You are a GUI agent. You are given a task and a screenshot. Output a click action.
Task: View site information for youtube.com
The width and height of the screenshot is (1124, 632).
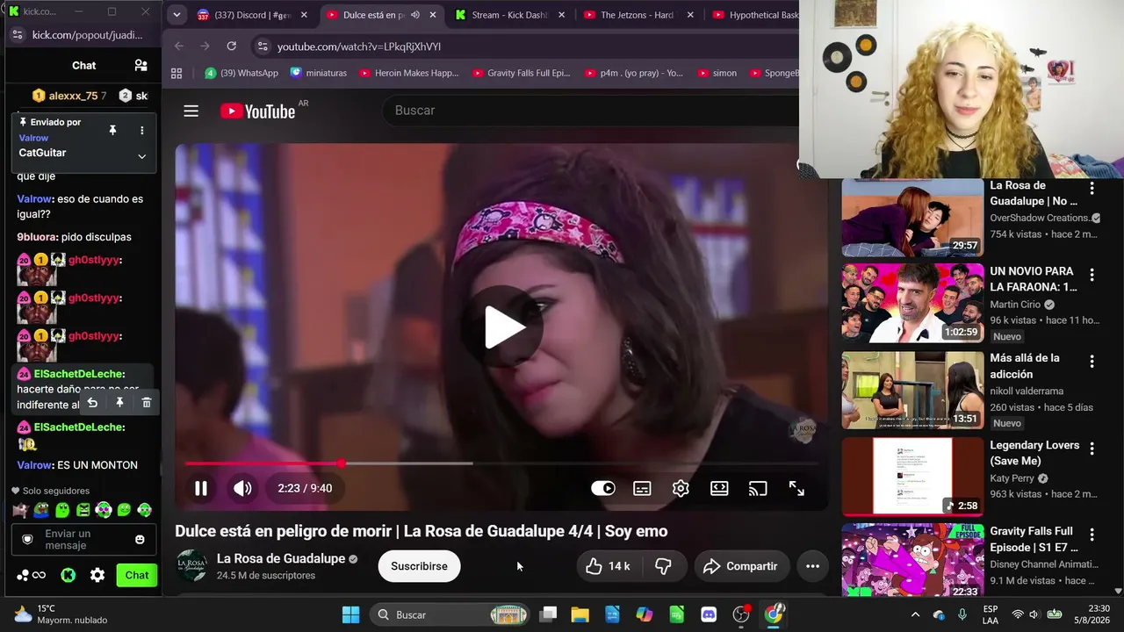(x=261, y=47)
